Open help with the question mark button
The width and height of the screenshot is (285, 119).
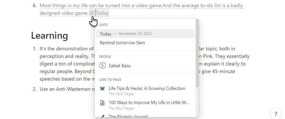click(x=276, y=114)
